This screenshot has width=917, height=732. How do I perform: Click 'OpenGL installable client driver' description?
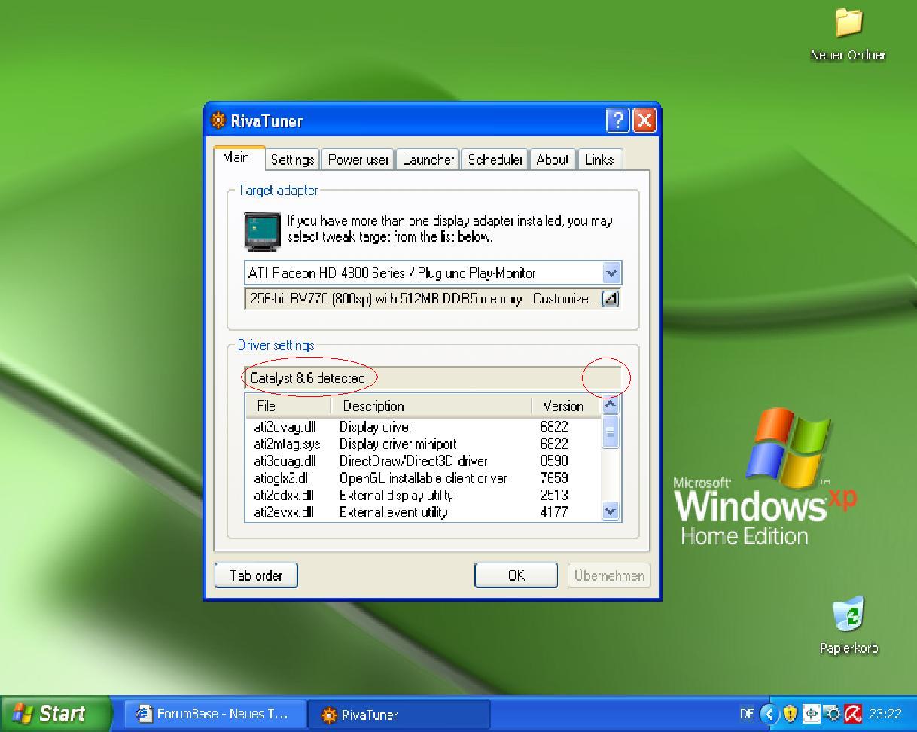tap(423, 478)
